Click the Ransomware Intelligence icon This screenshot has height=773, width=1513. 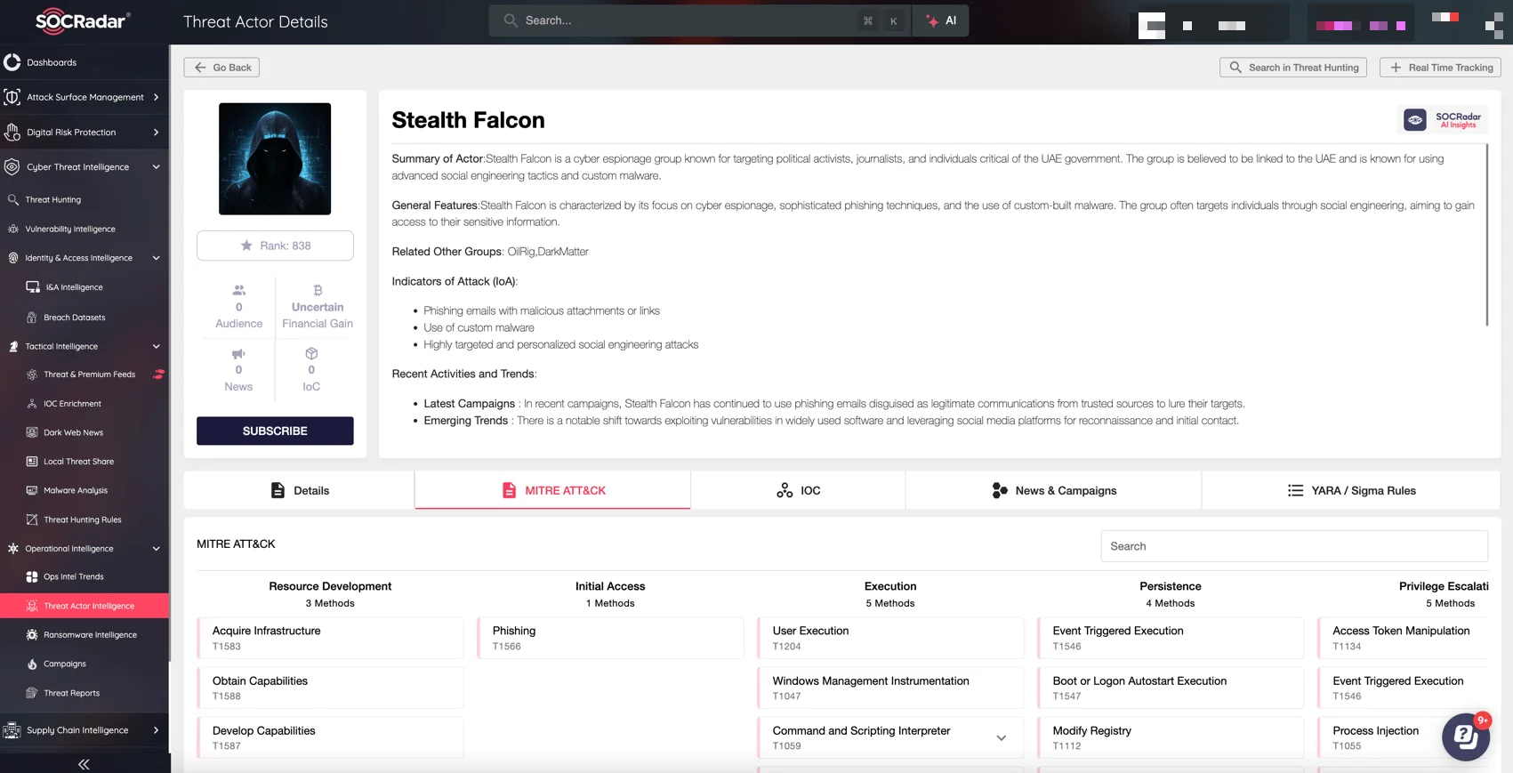point(33,635)
